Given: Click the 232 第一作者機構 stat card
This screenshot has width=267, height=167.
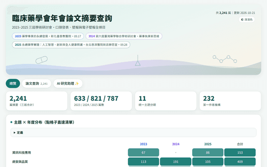Looking at the screenshot, I should click(230, 101).
